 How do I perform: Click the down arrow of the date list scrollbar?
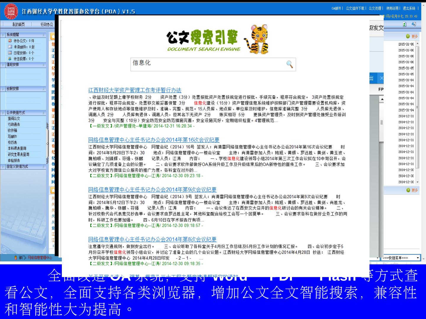pos(417,182)
